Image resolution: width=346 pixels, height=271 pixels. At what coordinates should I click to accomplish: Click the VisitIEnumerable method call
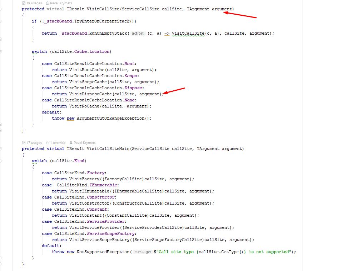point(89,191)
